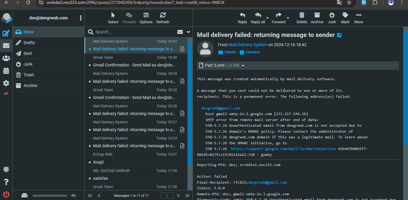Image resolution: width=408 pixels, height=200 pixels.
Task: Toggle the unread envelope filter
Action: click(x=180, y=32)
